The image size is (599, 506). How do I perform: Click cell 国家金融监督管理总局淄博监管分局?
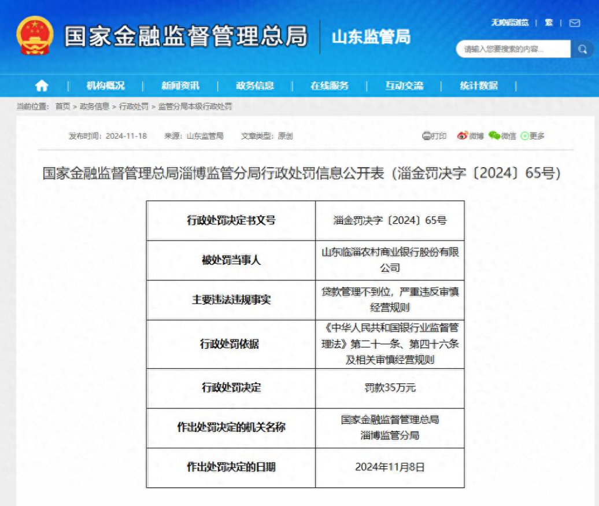(390, 428)
